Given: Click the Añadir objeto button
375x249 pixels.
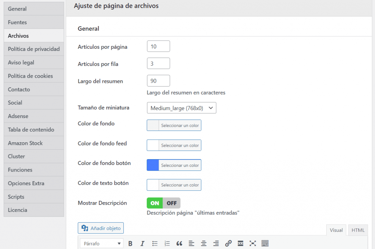Looking at the screenshot, I should click(101, 228).
